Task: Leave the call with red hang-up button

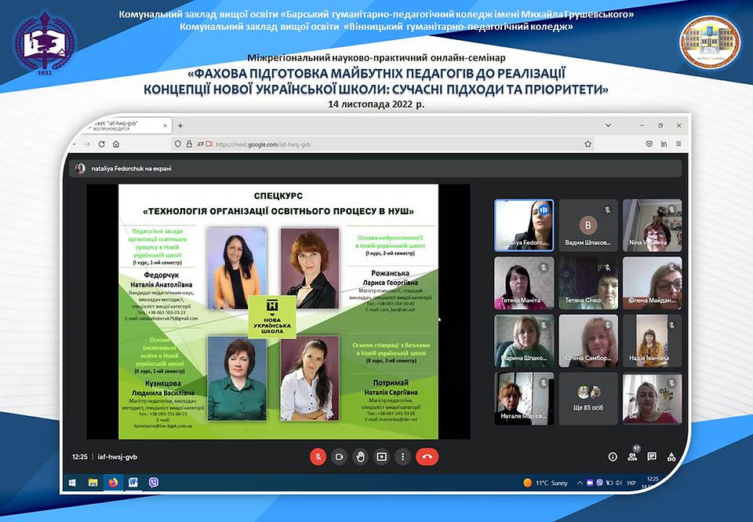Action: [x=427, y=457]
